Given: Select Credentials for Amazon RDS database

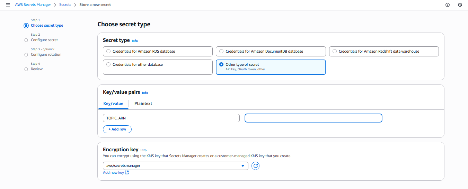Looking at the screenshot, I should click(x=109, y=51).
